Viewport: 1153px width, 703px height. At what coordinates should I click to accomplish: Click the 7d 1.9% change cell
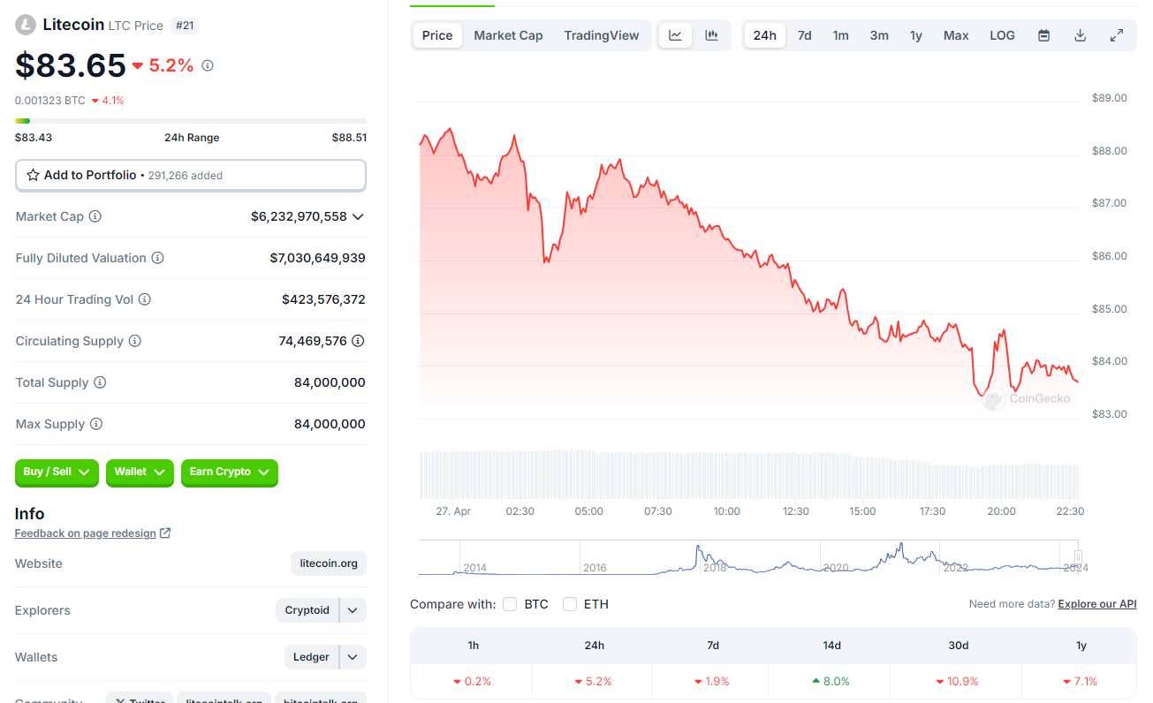click(712, 681)
